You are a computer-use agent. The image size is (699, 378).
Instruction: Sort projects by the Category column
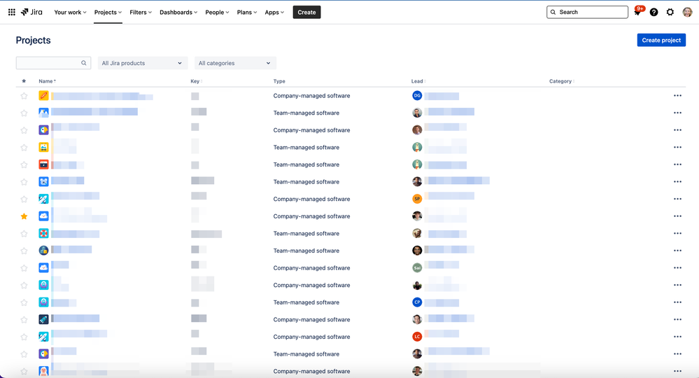click(562, 81)
